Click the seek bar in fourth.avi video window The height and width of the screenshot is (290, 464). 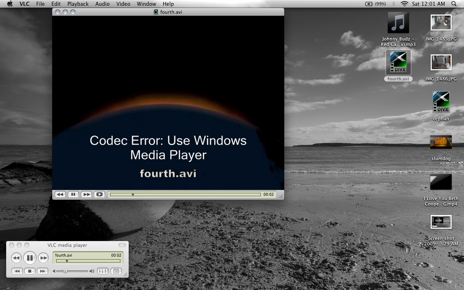[185, 194]
